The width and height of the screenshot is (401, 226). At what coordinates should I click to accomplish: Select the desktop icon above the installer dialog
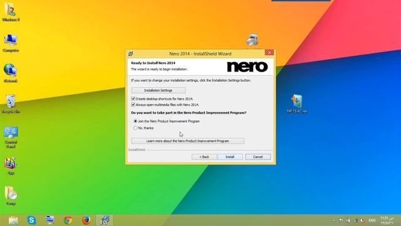point(253,41)
